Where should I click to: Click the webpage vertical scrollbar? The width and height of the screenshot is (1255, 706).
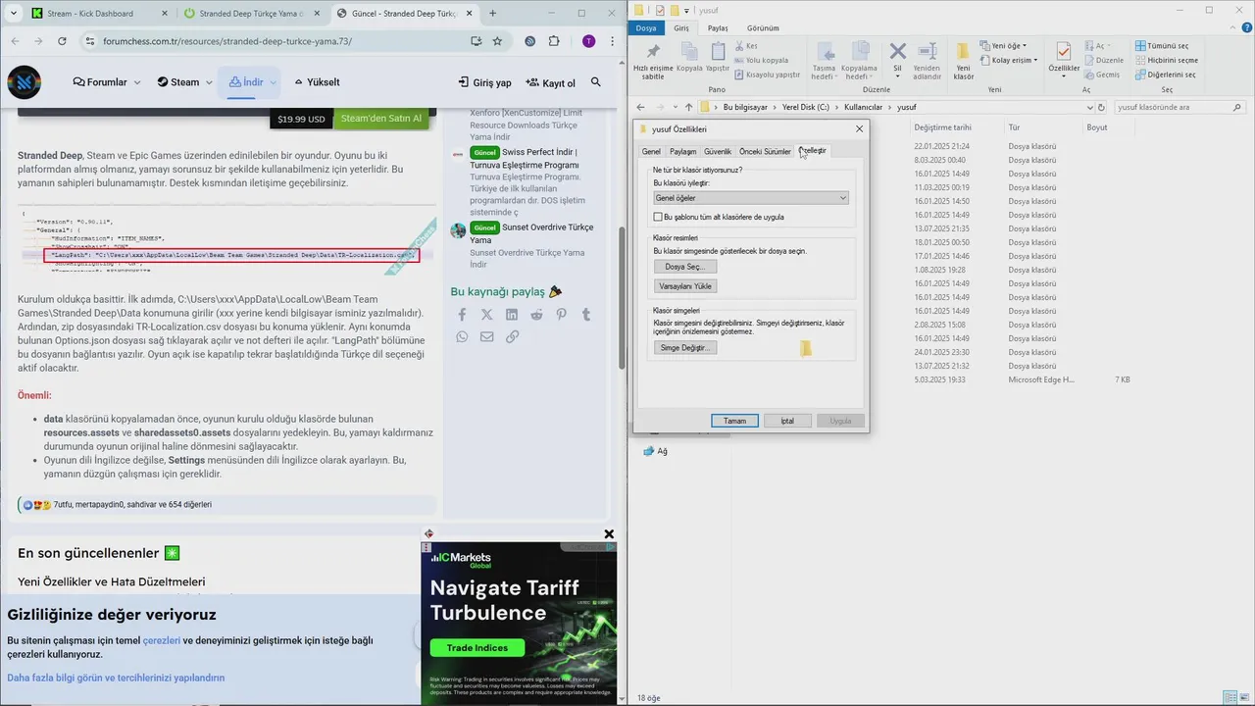621,299
